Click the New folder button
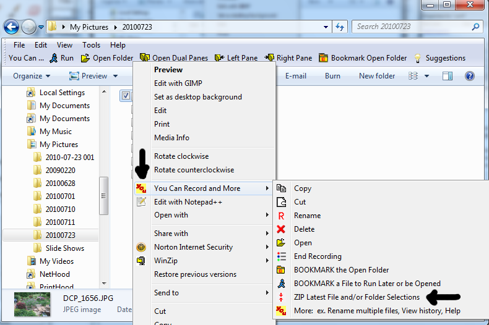The height and width of the screenshot is (325, 489). (x=377, y=76)
